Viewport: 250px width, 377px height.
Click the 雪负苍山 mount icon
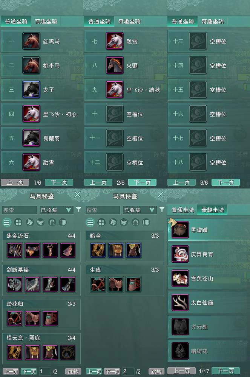tap(180, 278)
